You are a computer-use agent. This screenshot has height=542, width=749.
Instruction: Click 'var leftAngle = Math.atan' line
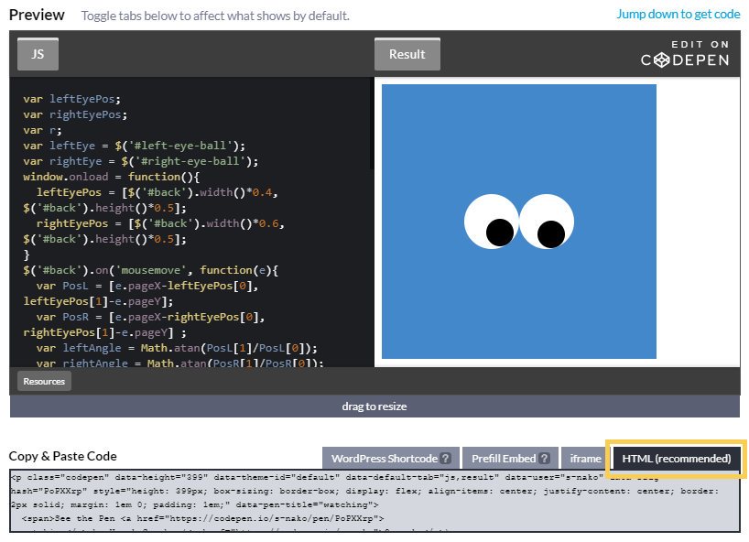click(x=177, y=348)
